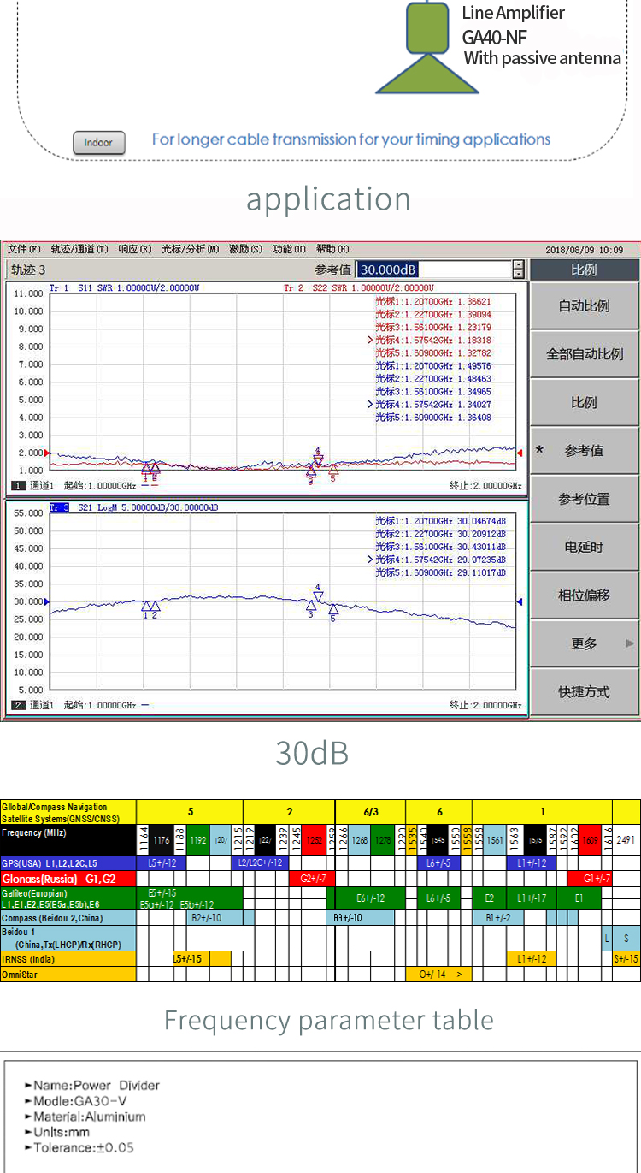Click marker 5 triangle on the S21 trace

click(333, 609)
